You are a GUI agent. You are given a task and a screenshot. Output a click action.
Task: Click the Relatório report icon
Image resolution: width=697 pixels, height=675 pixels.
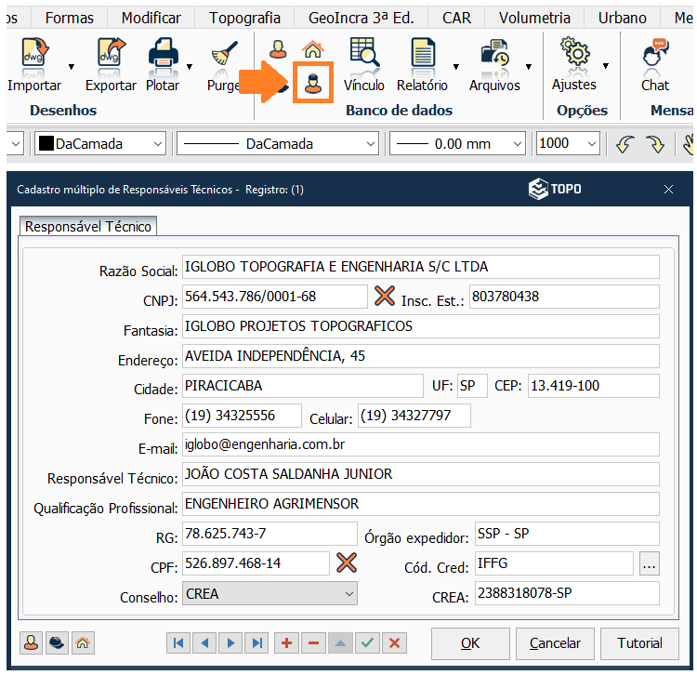pos(422,58)
